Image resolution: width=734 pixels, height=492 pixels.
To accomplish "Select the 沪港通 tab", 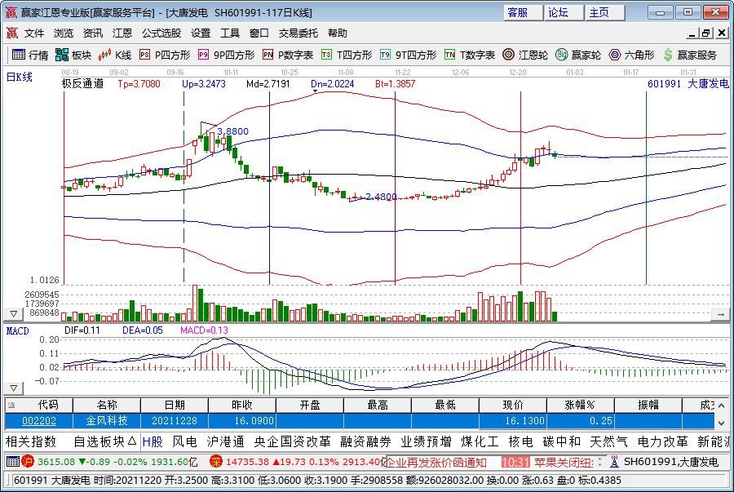I will tap(226, 441).
